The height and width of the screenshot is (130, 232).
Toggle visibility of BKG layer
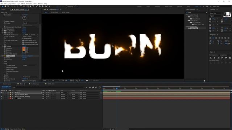[x=1, y=98]
